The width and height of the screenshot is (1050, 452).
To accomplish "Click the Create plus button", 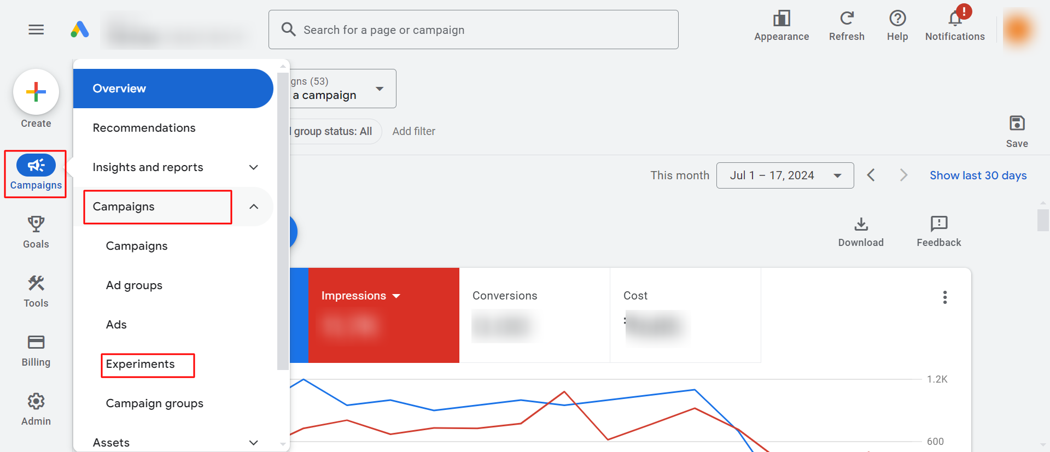I will 36,92.
